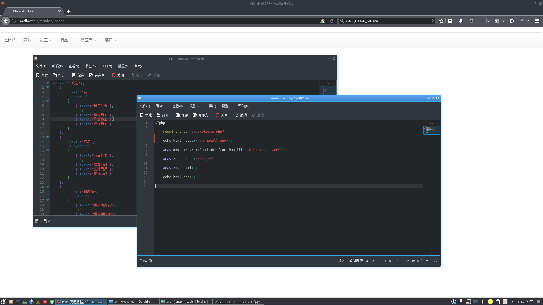Expand the ABP icon dropdown arrow
Viewport: 543px width, 305px height.
(x=503, y=21)
